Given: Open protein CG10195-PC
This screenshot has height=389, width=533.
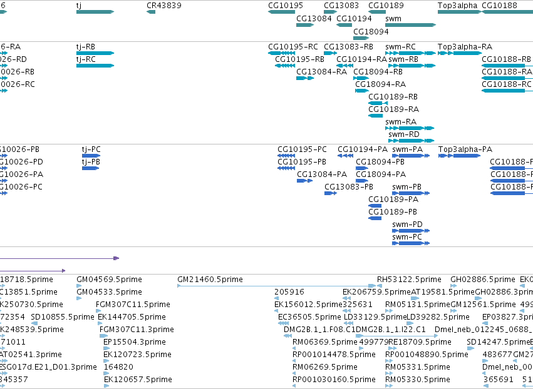Looking at the screenshot, I should (x=302, y=149).
